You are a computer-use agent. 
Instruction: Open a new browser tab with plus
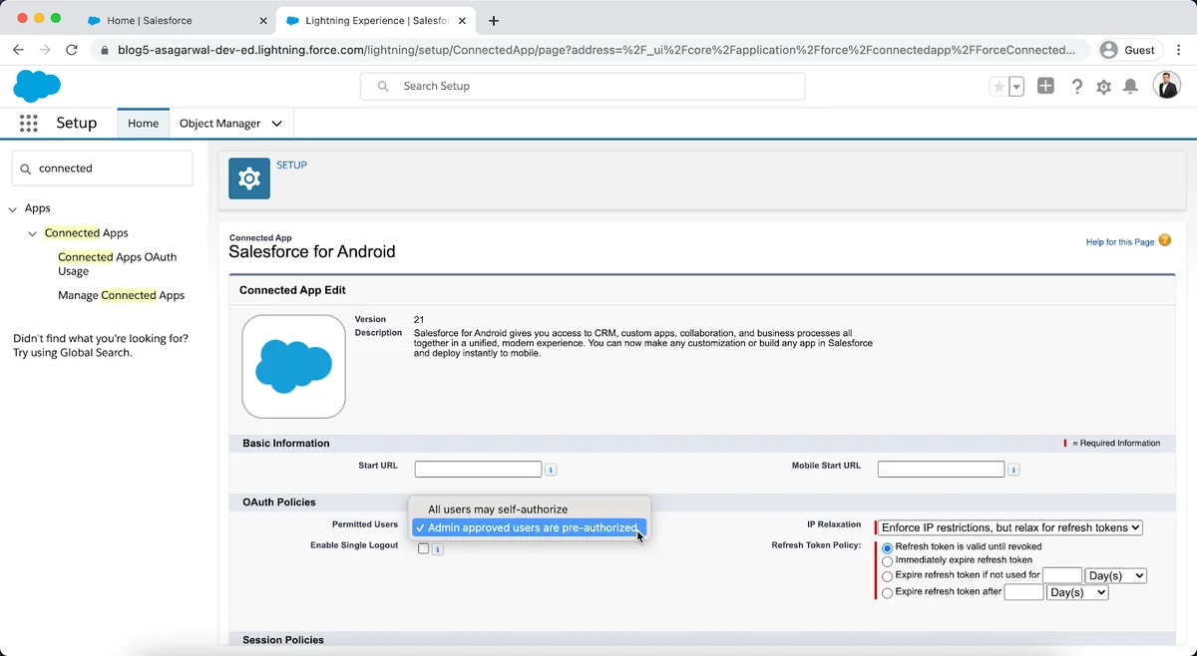494,20
